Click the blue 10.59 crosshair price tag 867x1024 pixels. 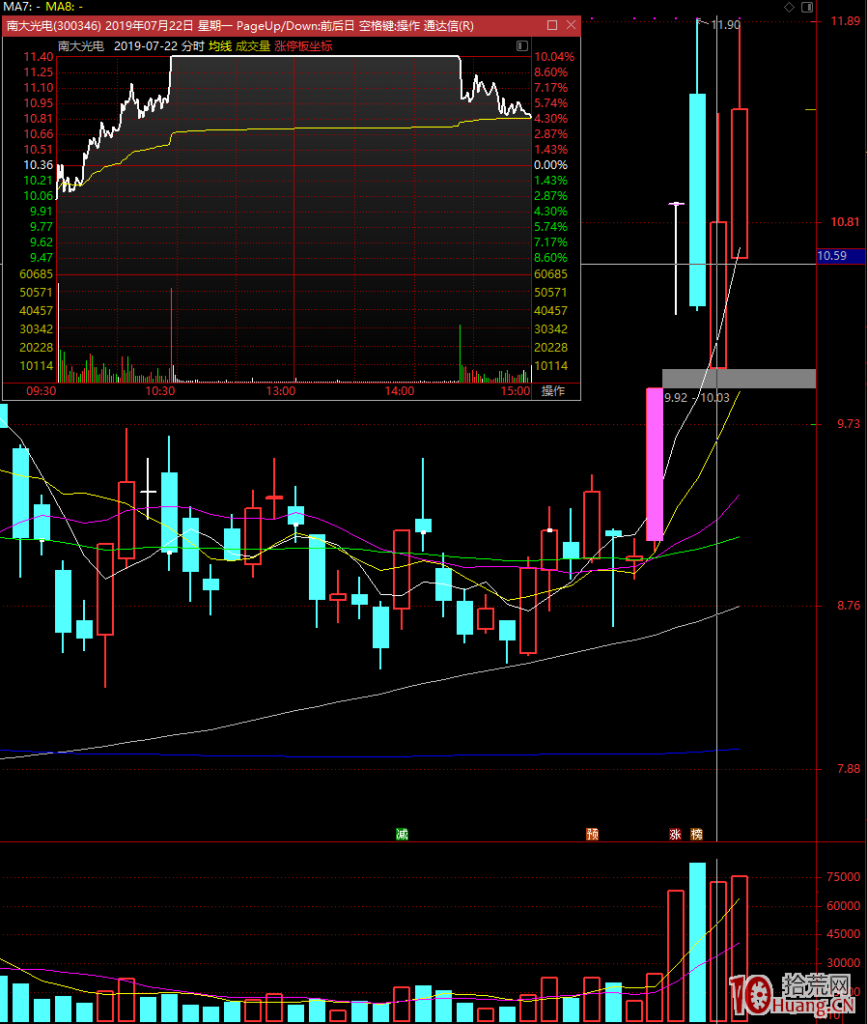coord(841,256)
